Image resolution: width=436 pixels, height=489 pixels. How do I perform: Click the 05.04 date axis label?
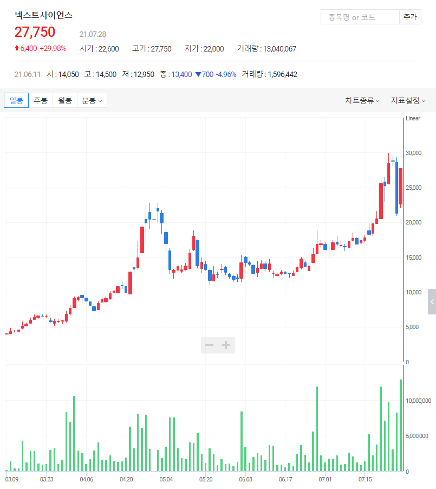tap(166, 479)
